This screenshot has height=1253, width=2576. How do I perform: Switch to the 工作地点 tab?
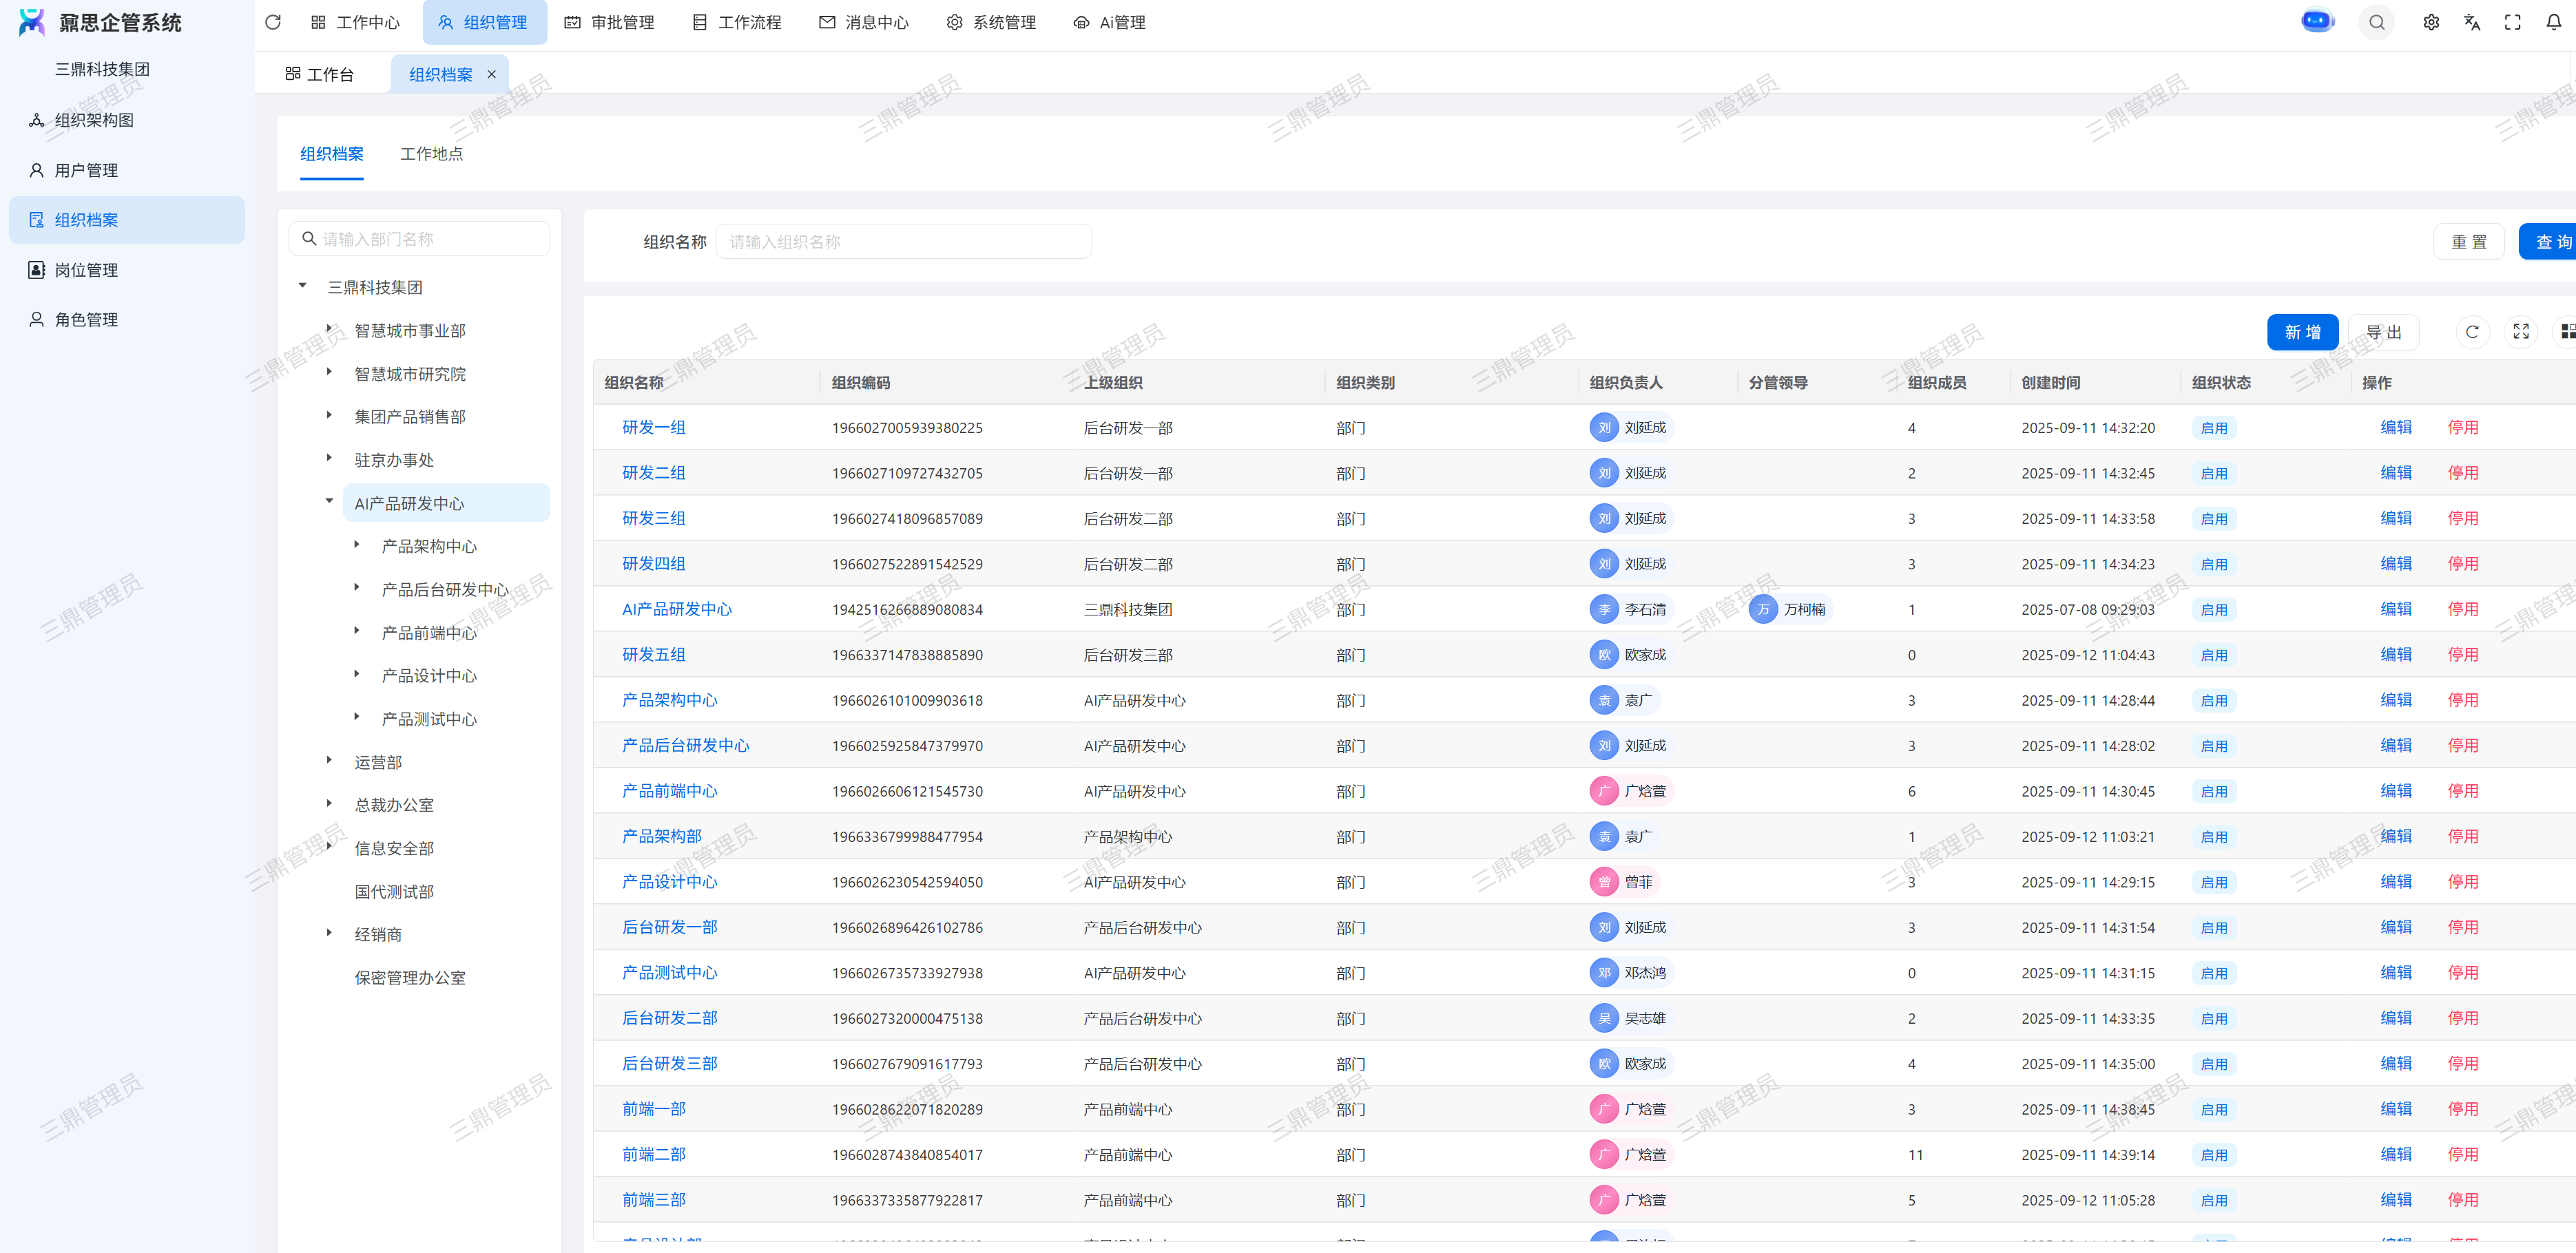[x=431, y=154]
